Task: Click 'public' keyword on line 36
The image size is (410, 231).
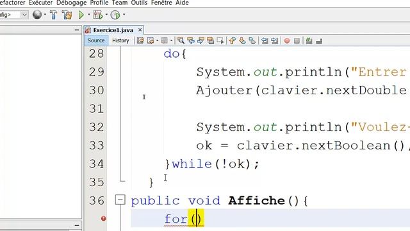Action: [155, 201]
